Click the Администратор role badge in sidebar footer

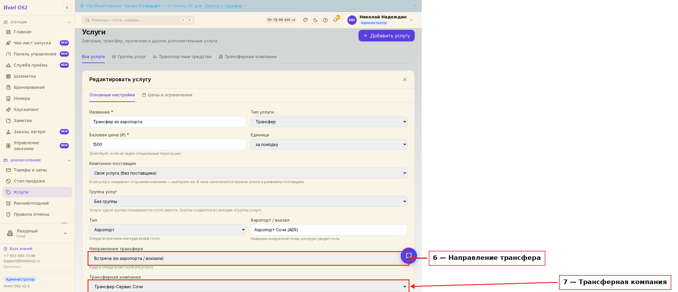[20, 279]
